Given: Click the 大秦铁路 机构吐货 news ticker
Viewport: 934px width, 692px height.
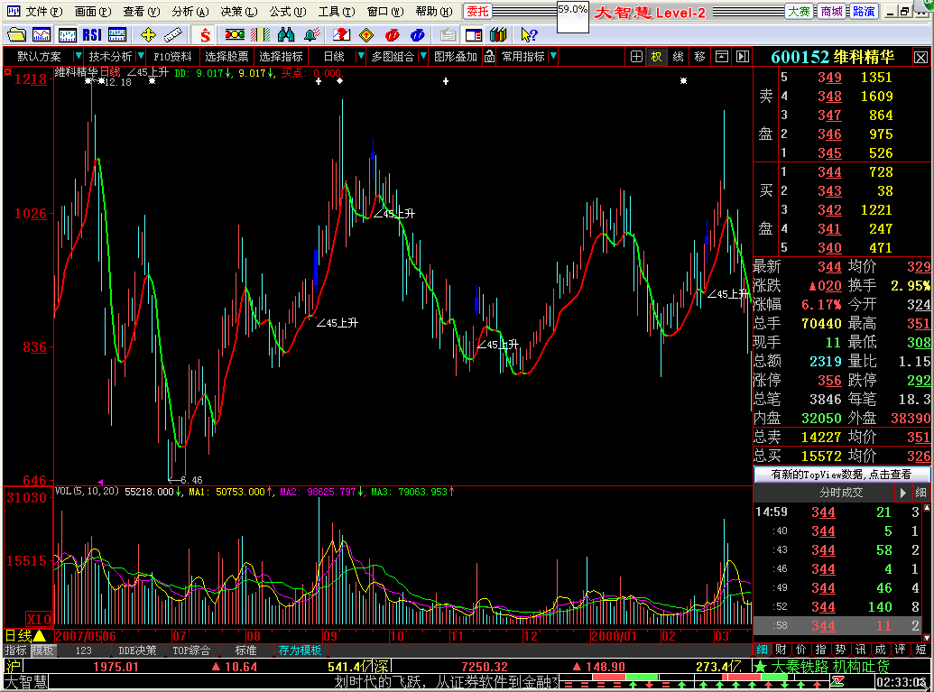Looking at the screenshot, I should pos(831,666).
